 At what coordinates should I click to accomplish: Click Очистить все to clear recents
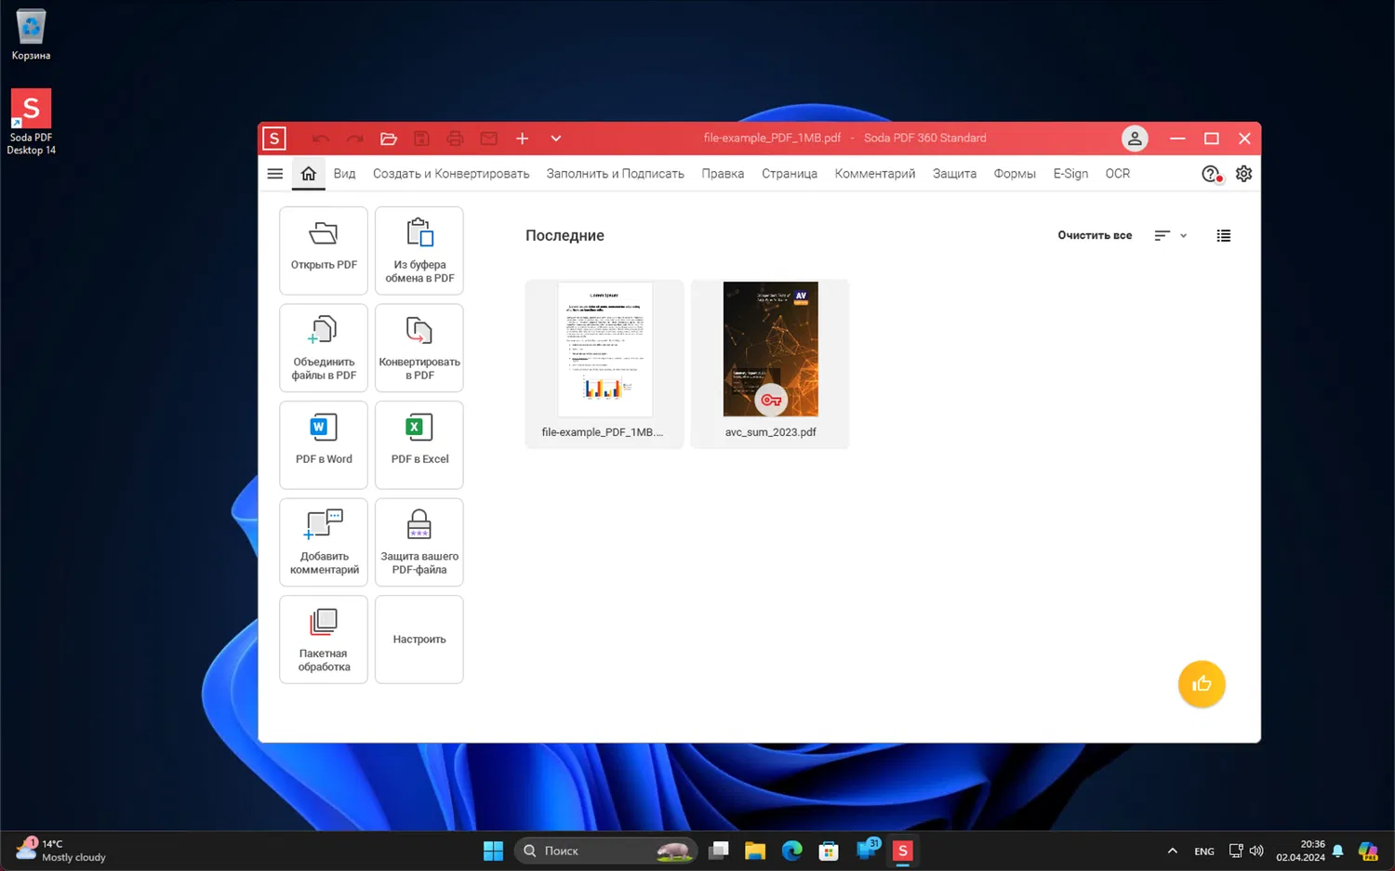click(1094, 236)
